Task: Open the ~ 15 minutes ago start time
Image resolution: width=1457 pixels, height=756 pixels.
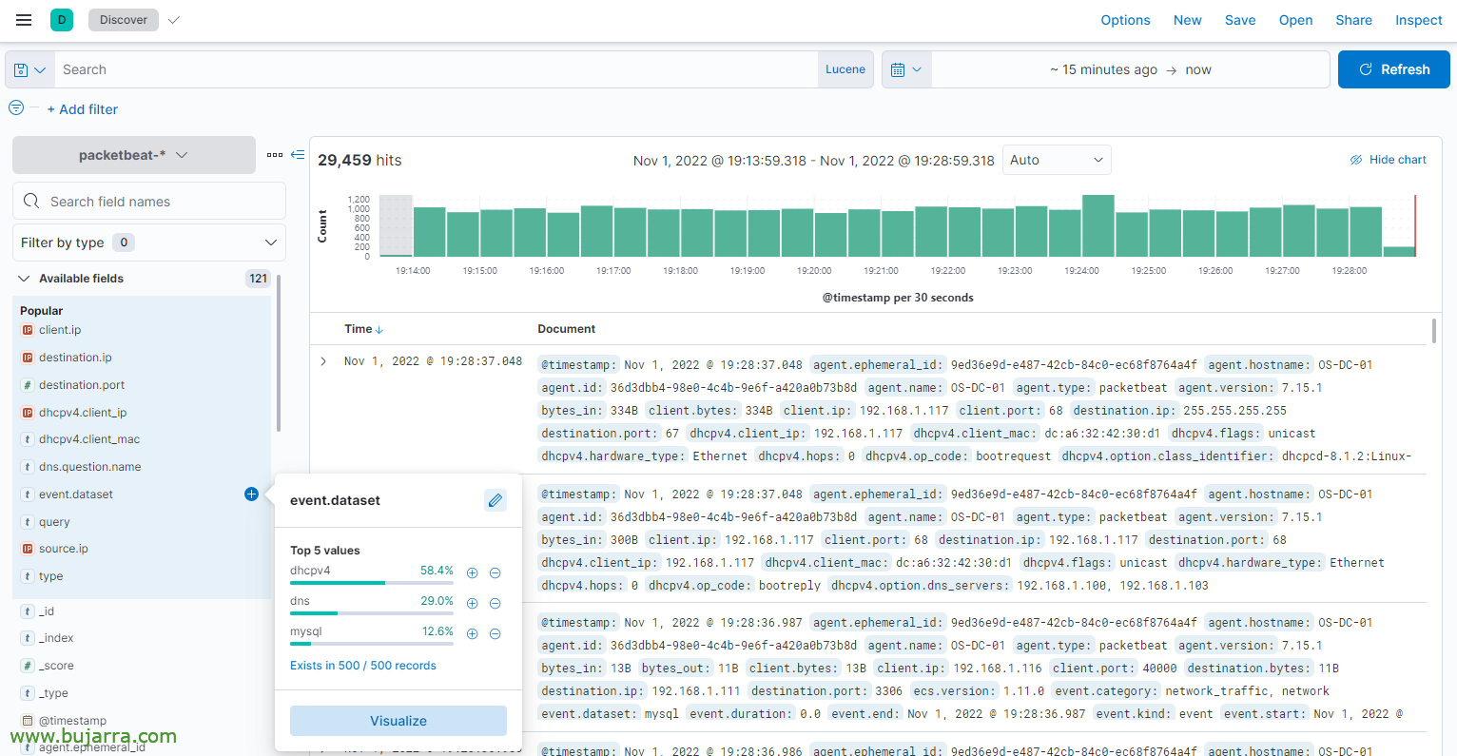Action: (x=1104, y=69)
